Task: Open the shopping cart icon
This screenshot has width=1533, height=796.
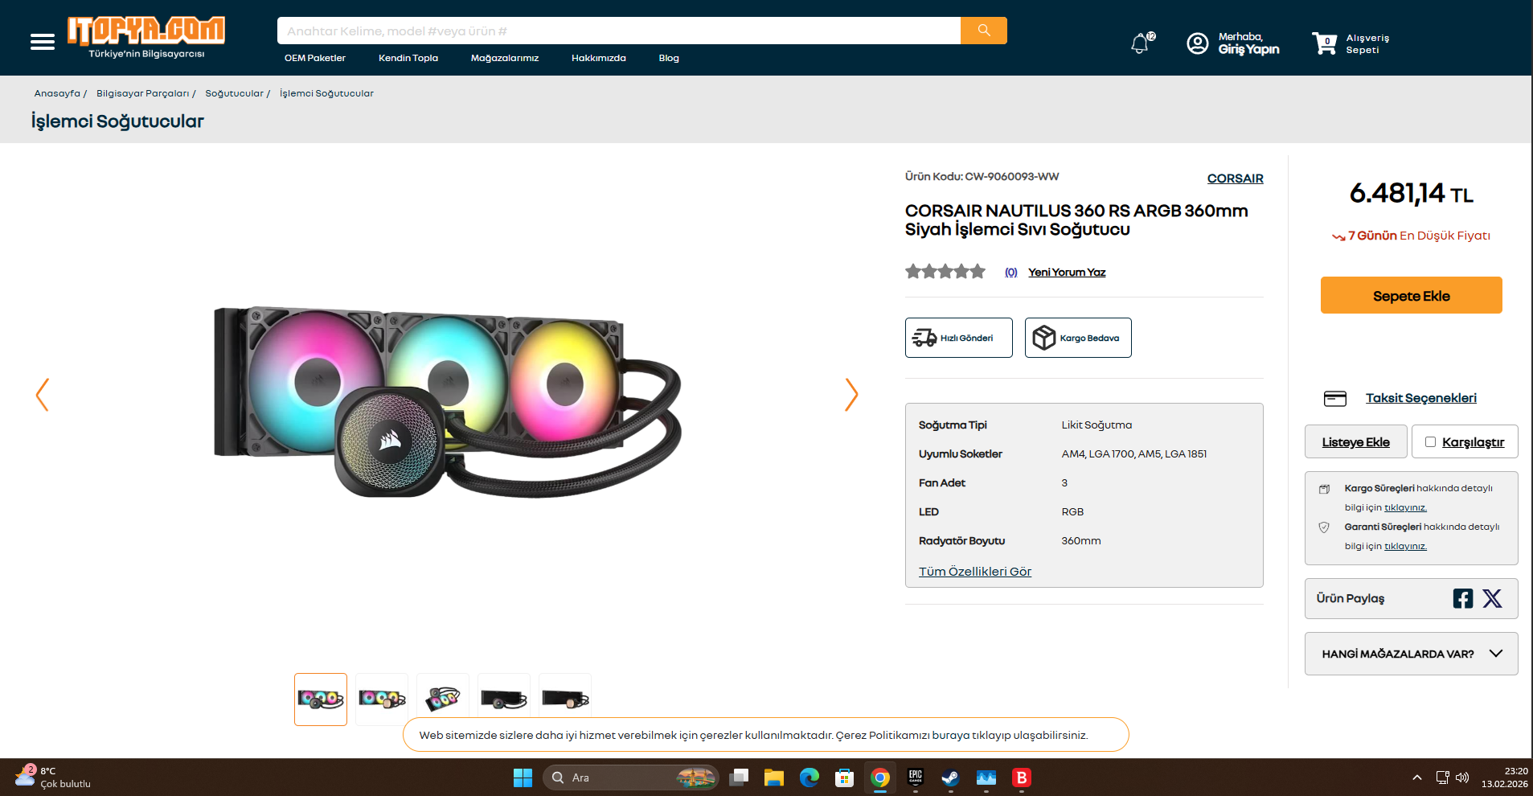Action: pos(1324,43)
